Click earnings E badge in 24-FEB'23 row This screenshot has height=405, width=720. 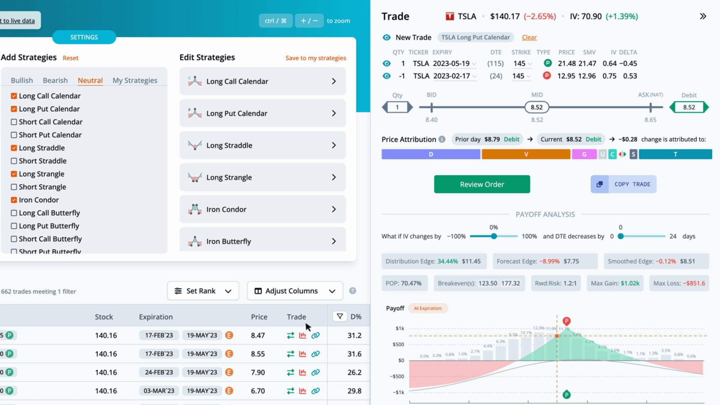tap(229, 373)
